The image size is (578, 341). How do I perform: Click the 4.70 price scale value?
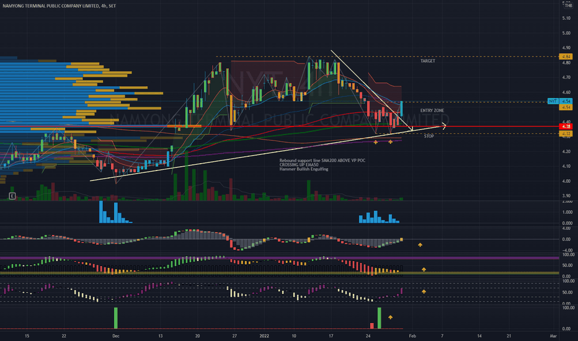tap(566, 77)
